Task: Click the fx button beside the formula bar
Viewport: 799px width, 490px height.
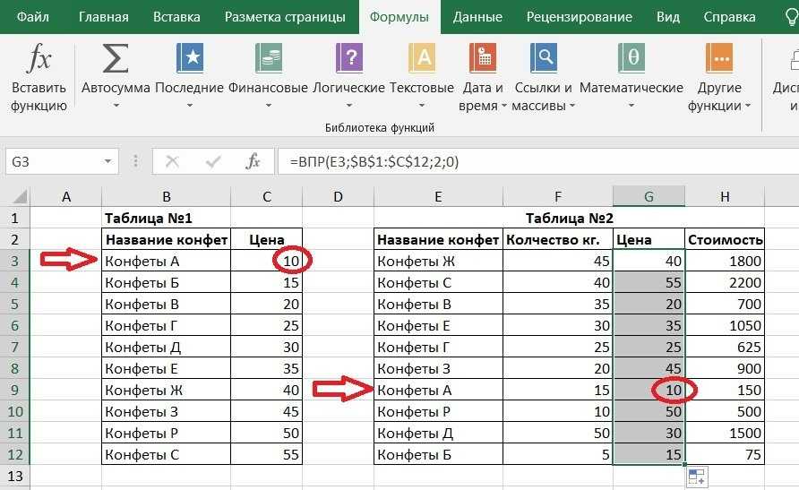Action: (253, 162)
